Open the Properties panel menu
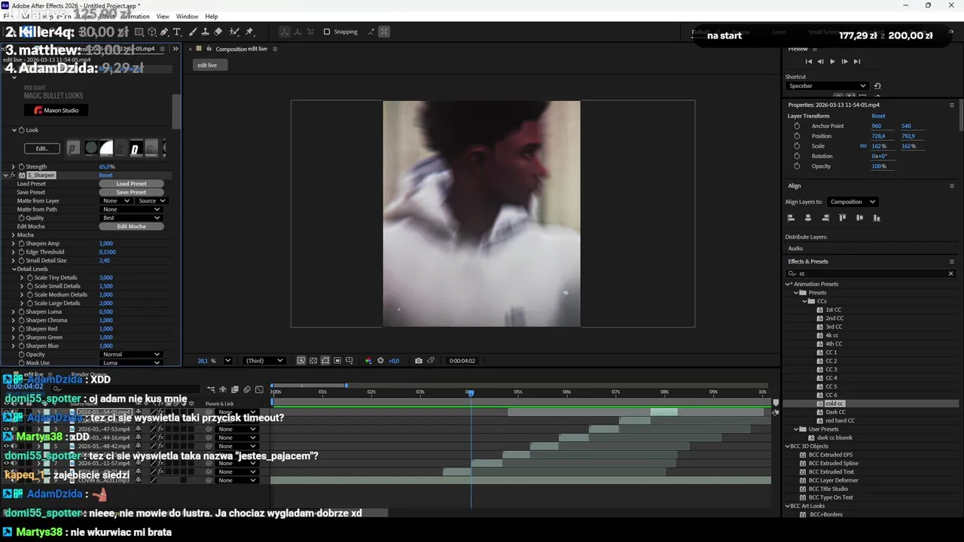The image size is (964, 542). point(952,105)
